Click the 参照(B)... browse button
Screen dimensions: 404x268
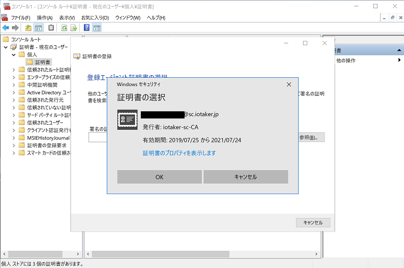click(x=311, y=137)
